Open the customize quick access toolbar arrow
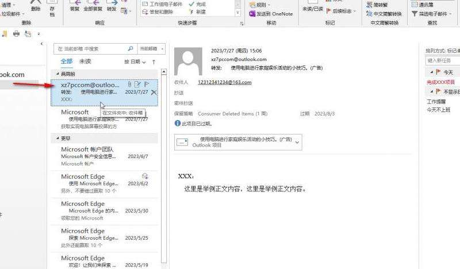The height and width of the screenshot is (269, 460). tap(39, 34)
